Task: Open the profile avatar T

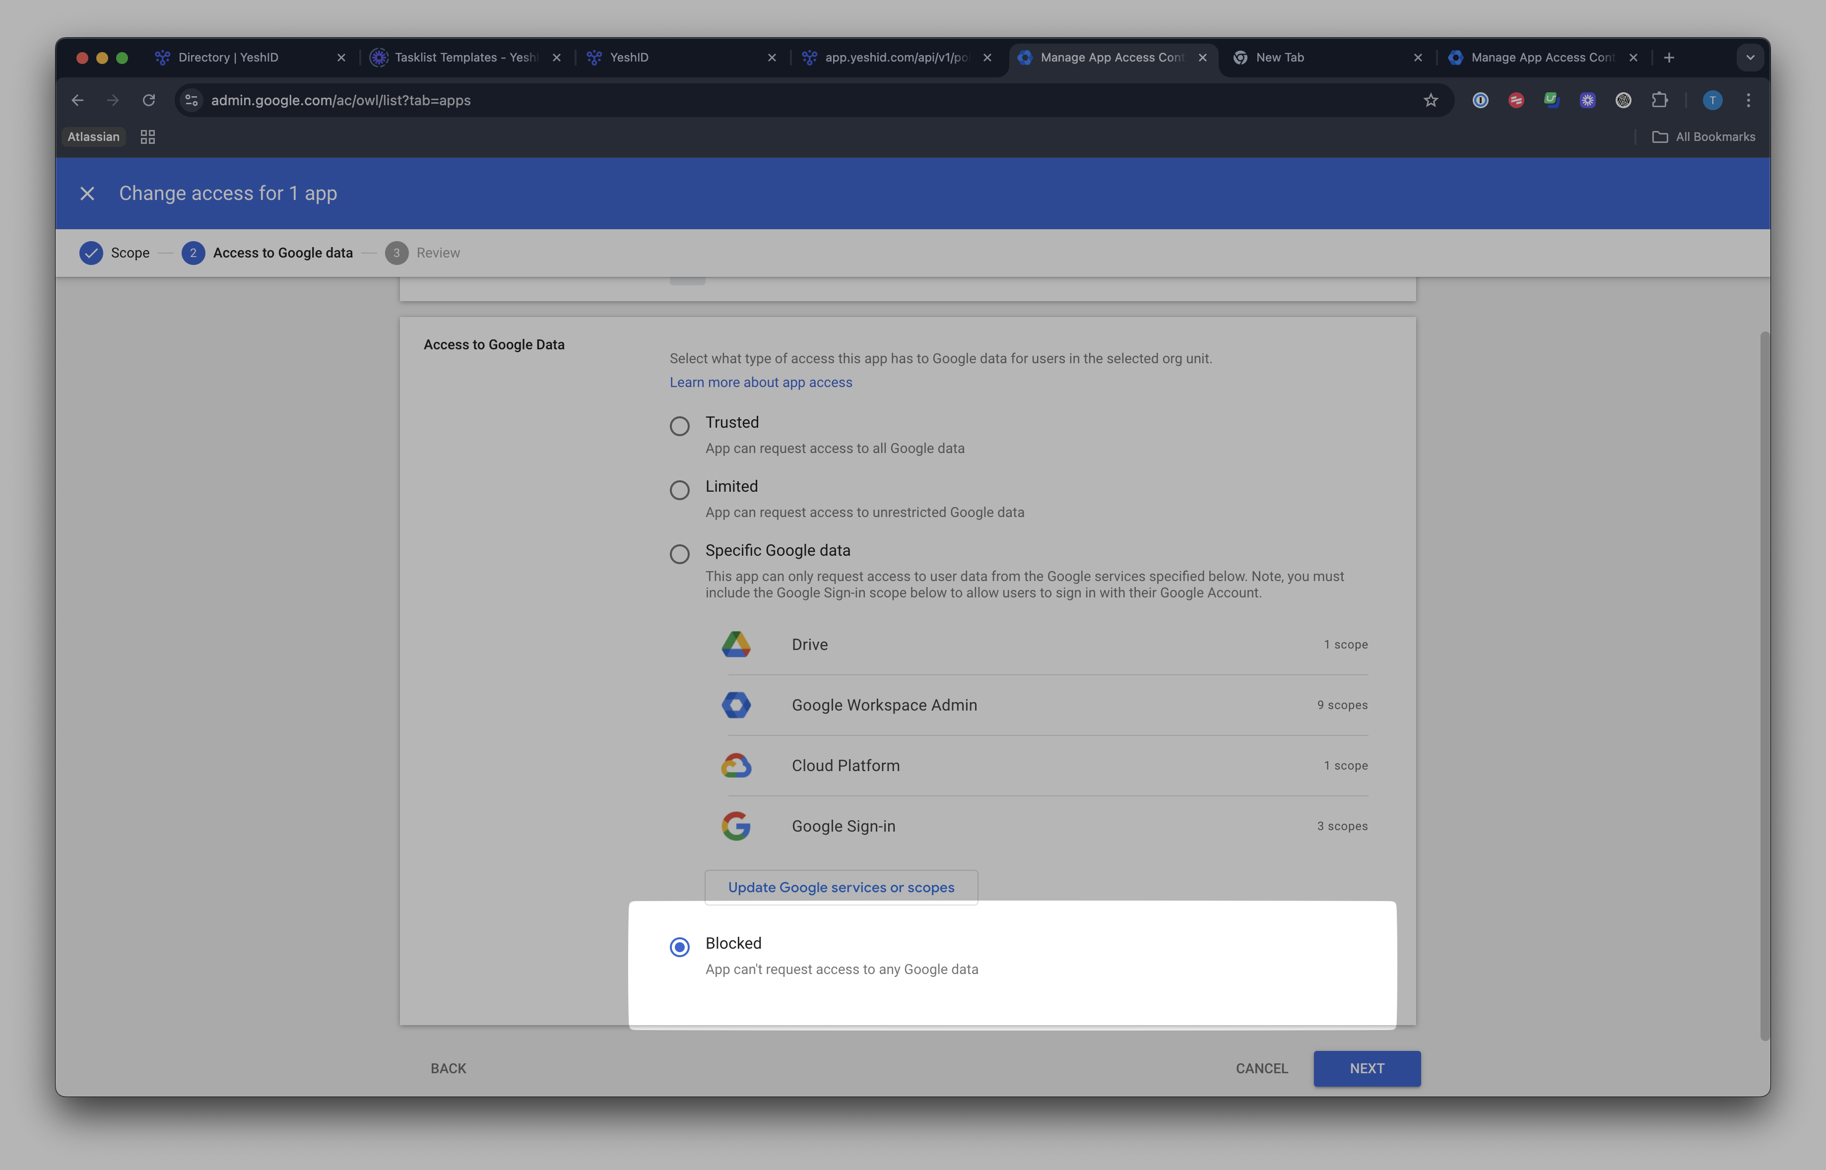Action: coord(1712,100)
